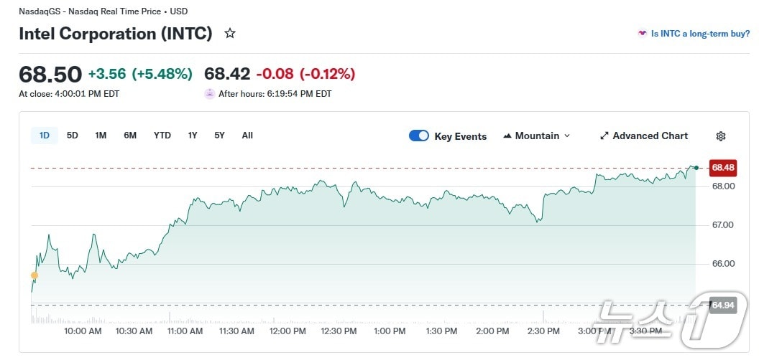Click the expand arrows icon beside Advanced Chart
Screen dimensions: 759x360
tap(604, 136)
